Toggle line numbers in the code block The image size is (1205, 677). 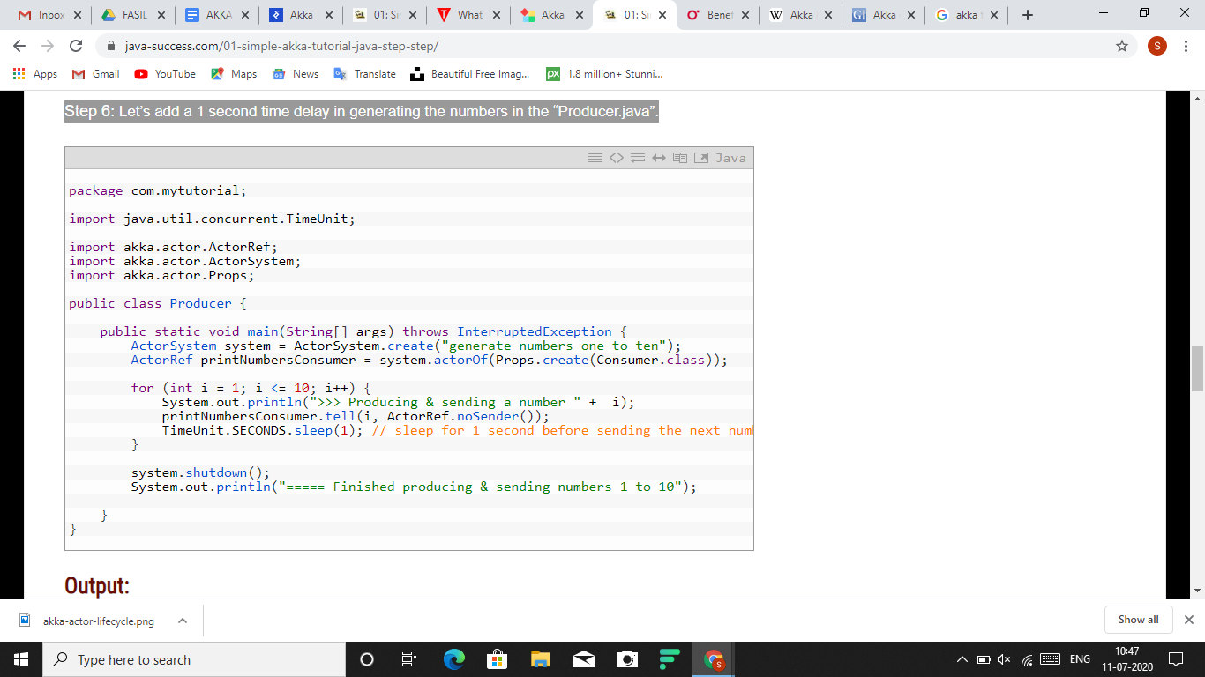pyautogui.click(x=595, y=158)
